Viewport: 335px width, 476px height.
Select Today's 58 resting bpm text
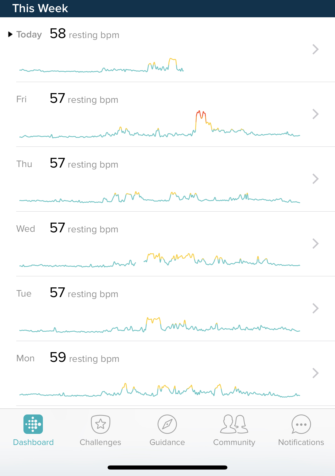84,34
